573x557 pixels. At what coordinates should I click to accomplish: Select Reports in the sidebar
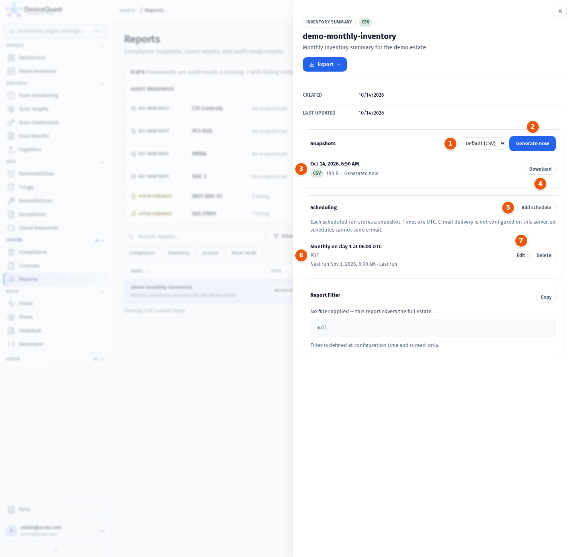point(55,279)
